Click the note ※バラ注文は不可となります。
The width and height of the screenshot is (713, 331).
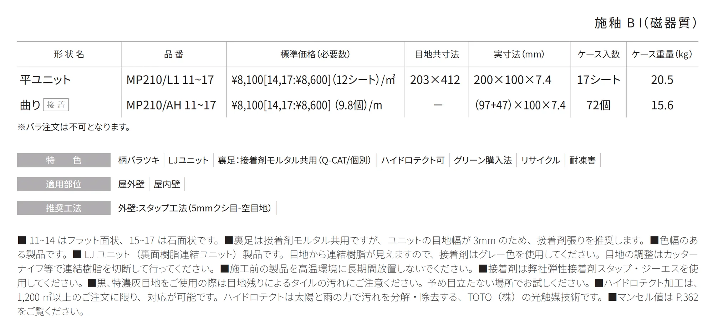coord(74,127)
